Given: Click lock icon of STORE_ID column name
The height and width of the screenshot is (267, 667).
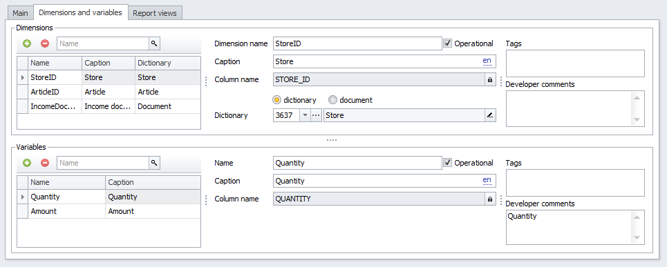Looking at the screenshot, I should (489, 79).
